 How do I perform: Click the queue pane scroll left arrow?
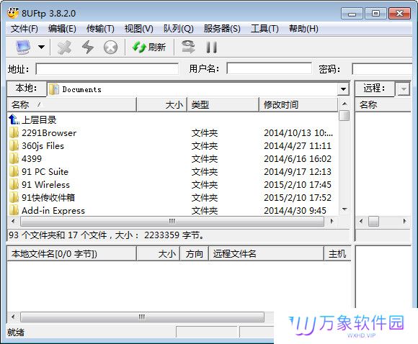13,317
